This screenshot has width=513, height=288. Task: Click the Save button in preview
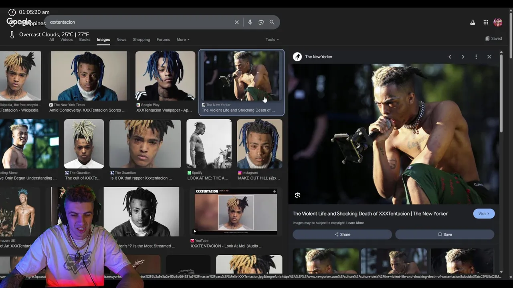445,234
